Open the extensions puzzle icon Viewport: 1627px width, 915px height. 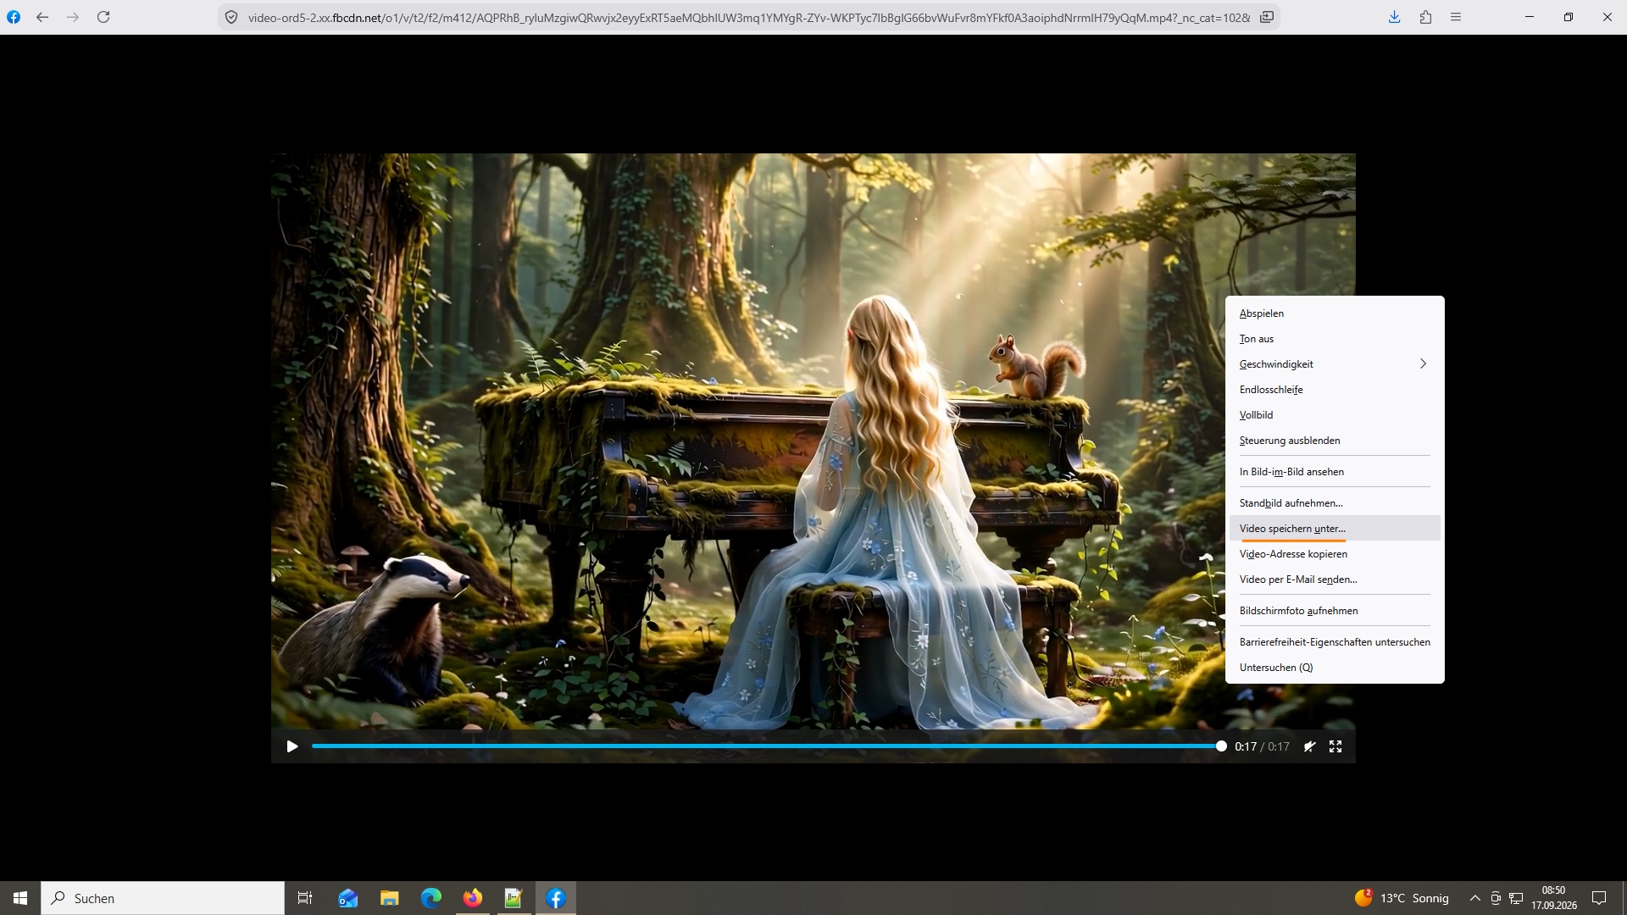point(1425,17)
